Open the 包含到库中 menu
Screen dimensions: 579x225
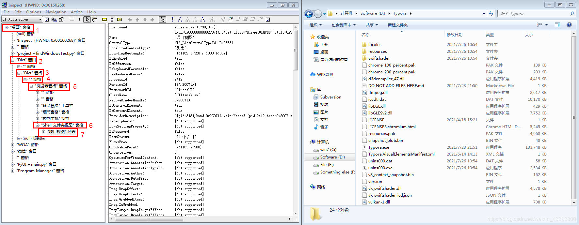[x=344, y=25]
